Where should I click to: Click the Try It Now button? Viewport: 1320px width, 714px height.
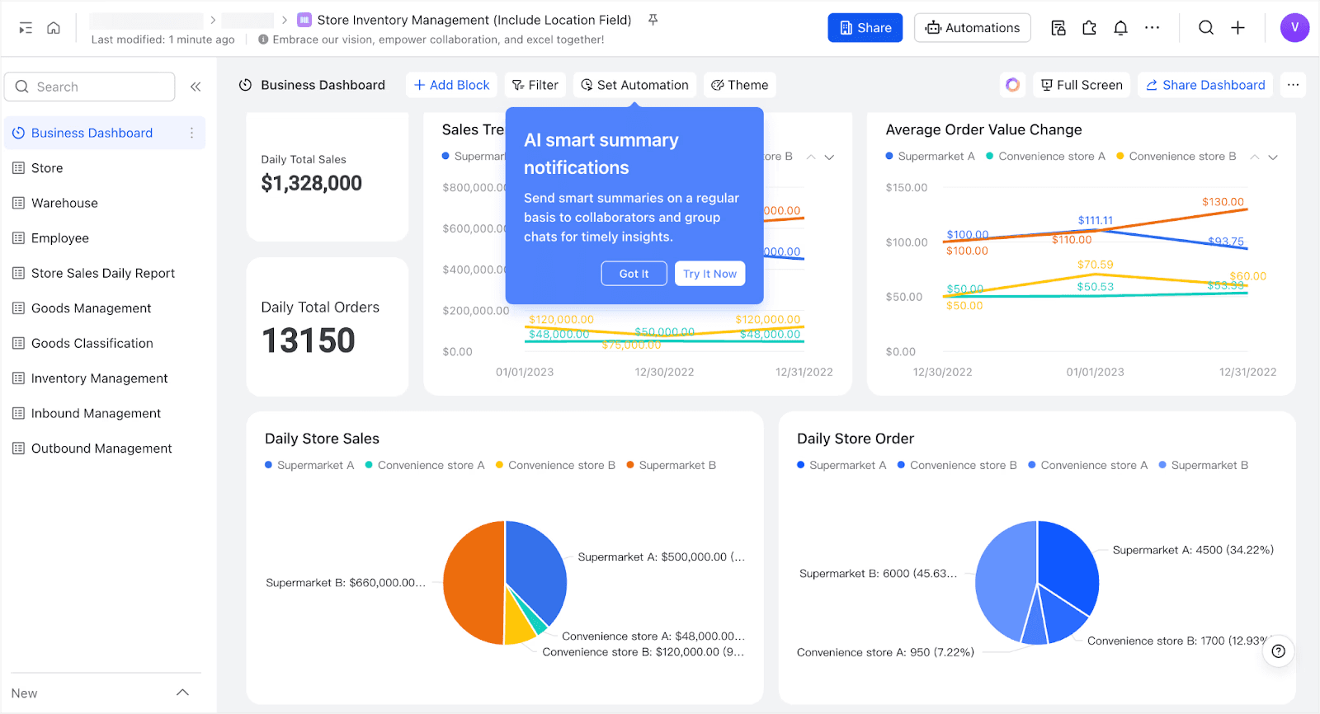coord(709,274)
